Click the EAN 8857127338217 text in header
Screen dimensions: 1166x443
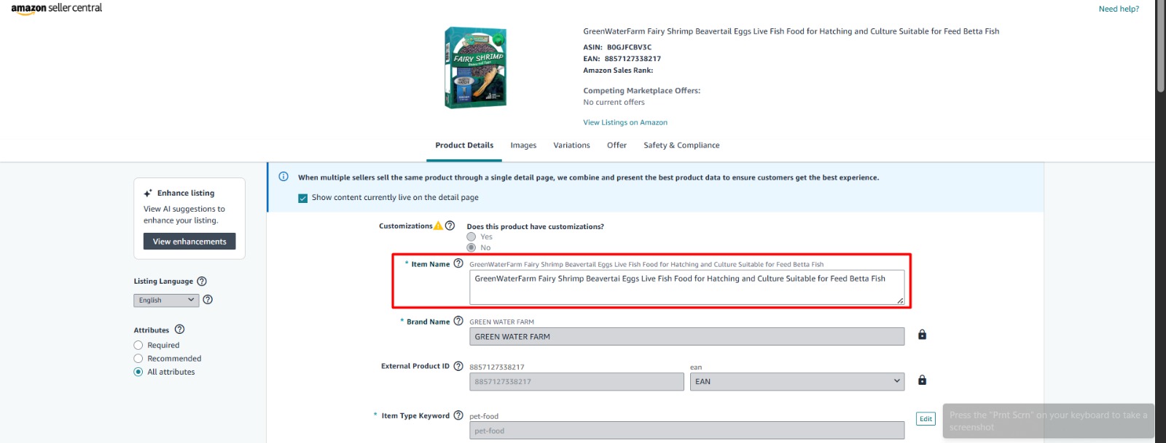[x=622, y=59]
